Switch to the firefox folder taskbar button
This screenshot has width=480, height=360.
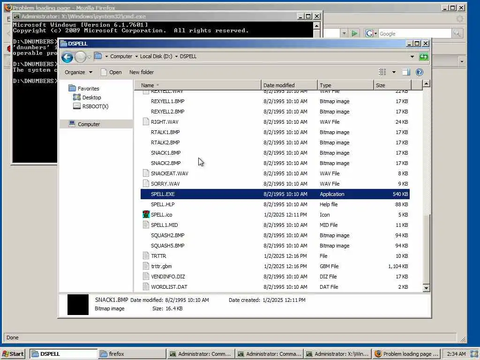132,354
